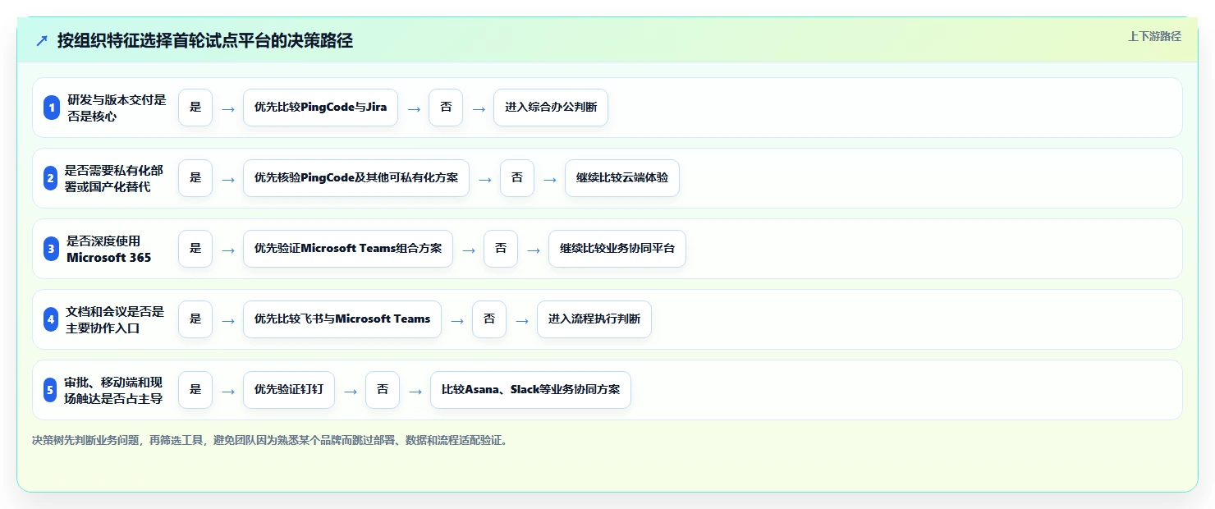The height and width of the screenshot is (509, 1215).
Task: Choose 否 in the 审批、移动端 row
Action: coord(383,390)
